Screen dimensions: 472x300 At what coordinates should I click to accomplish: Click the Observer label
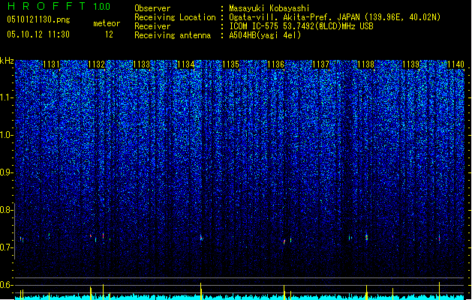[152, 8]
